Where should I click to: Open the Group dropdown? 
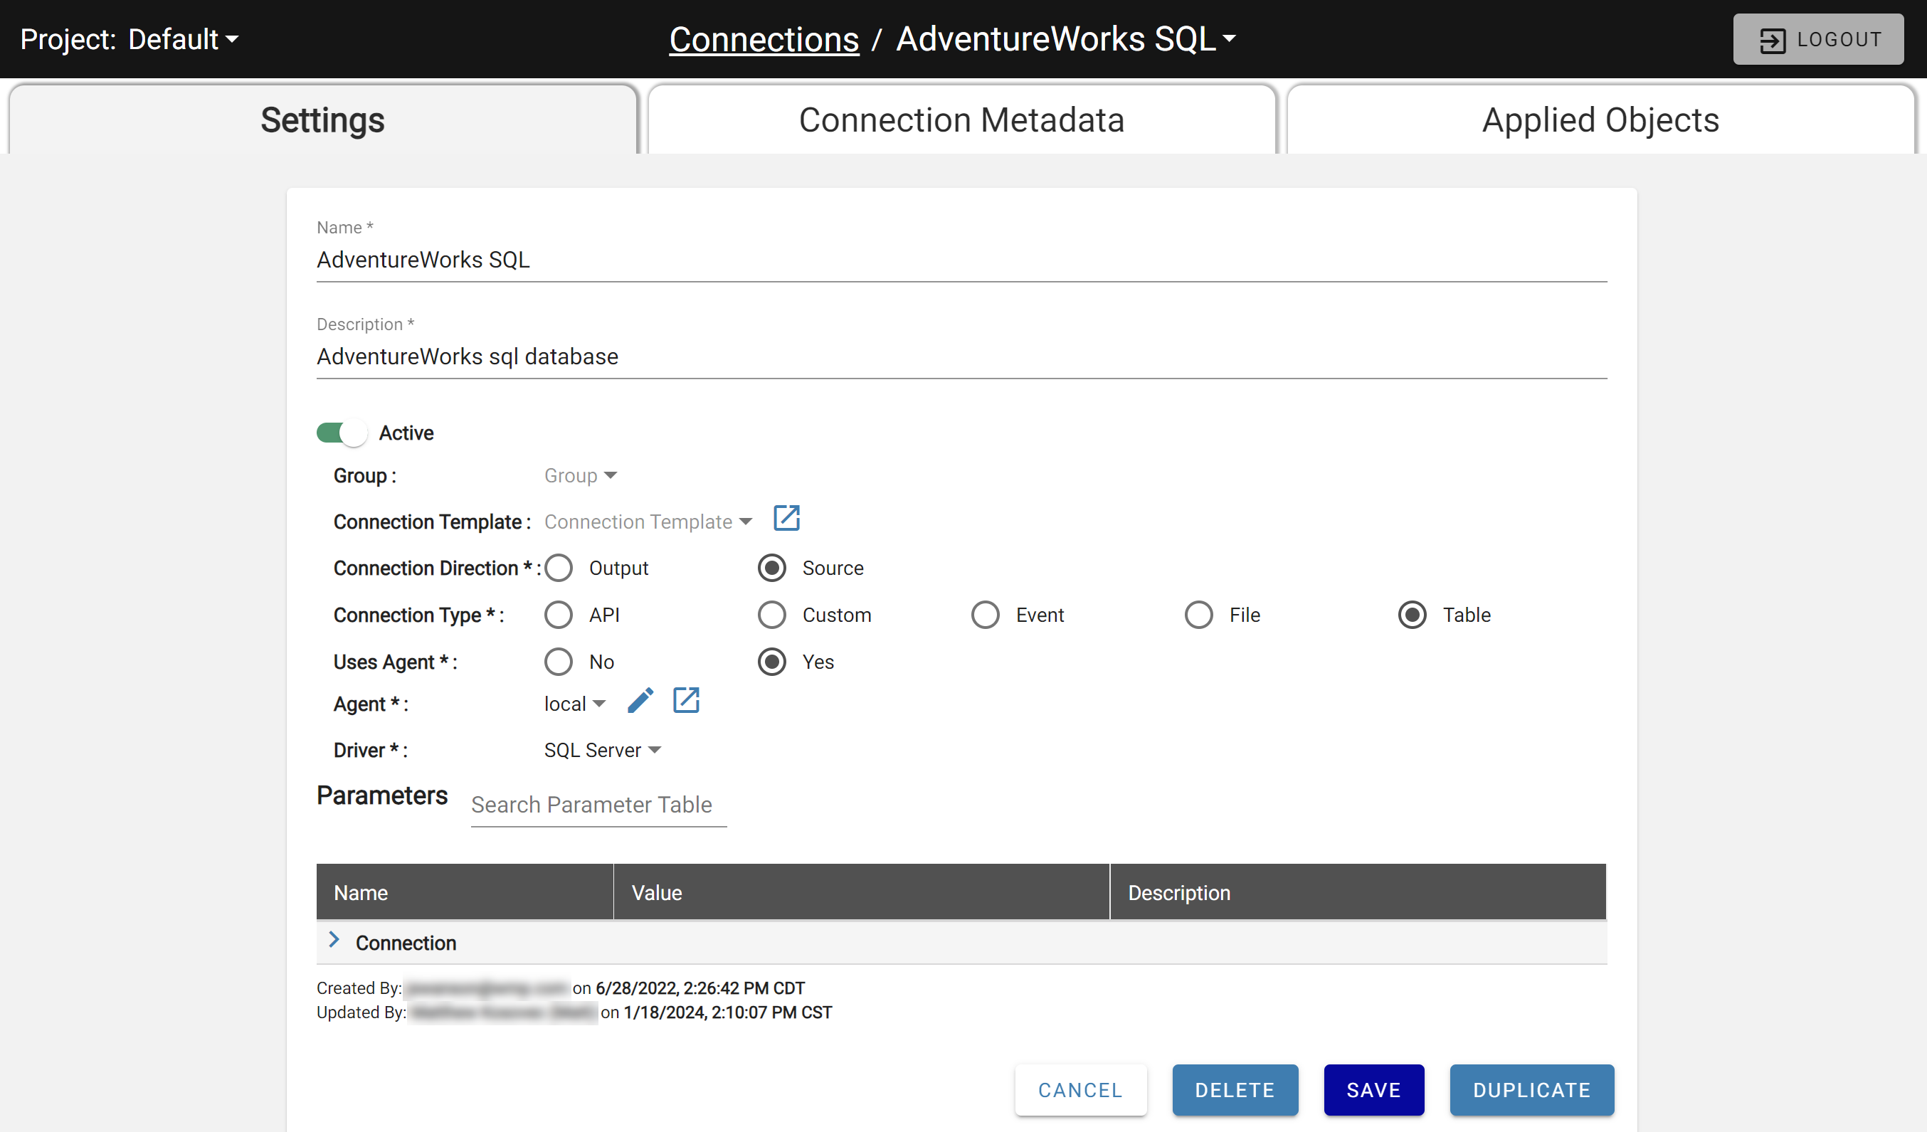coord(581,475)
